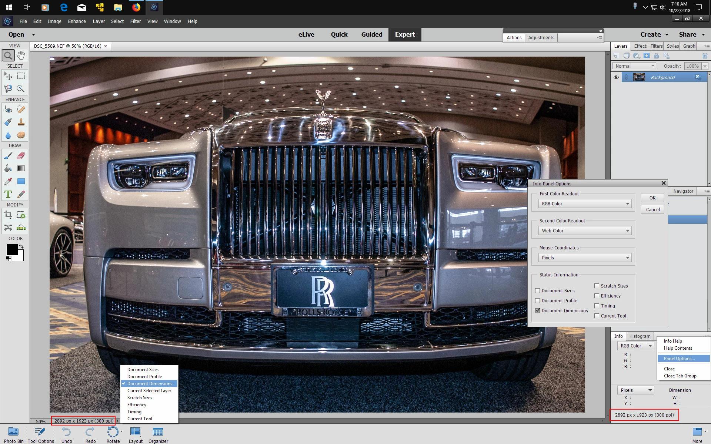Uncheck the Document Dimensions checkbox
711x444 pixels.
pos(538,311)
